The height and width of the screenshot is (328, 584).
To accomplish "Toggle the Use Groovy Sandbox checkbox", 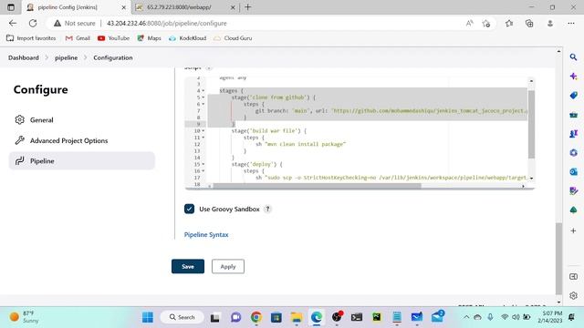I will coord(189,209).
